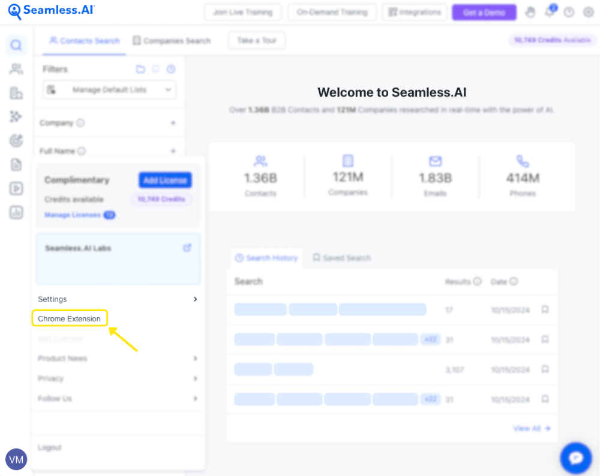
Task: Expand the Settings menu entry
Action: pyautogui.click(x=118, y=299)
